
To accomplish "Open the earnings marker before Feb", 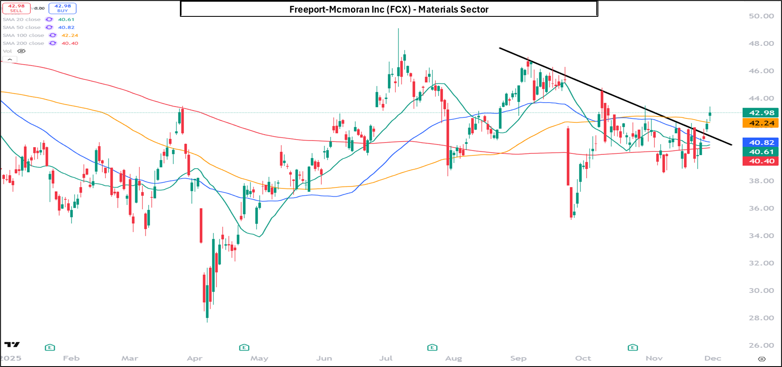I will [50, 347].
